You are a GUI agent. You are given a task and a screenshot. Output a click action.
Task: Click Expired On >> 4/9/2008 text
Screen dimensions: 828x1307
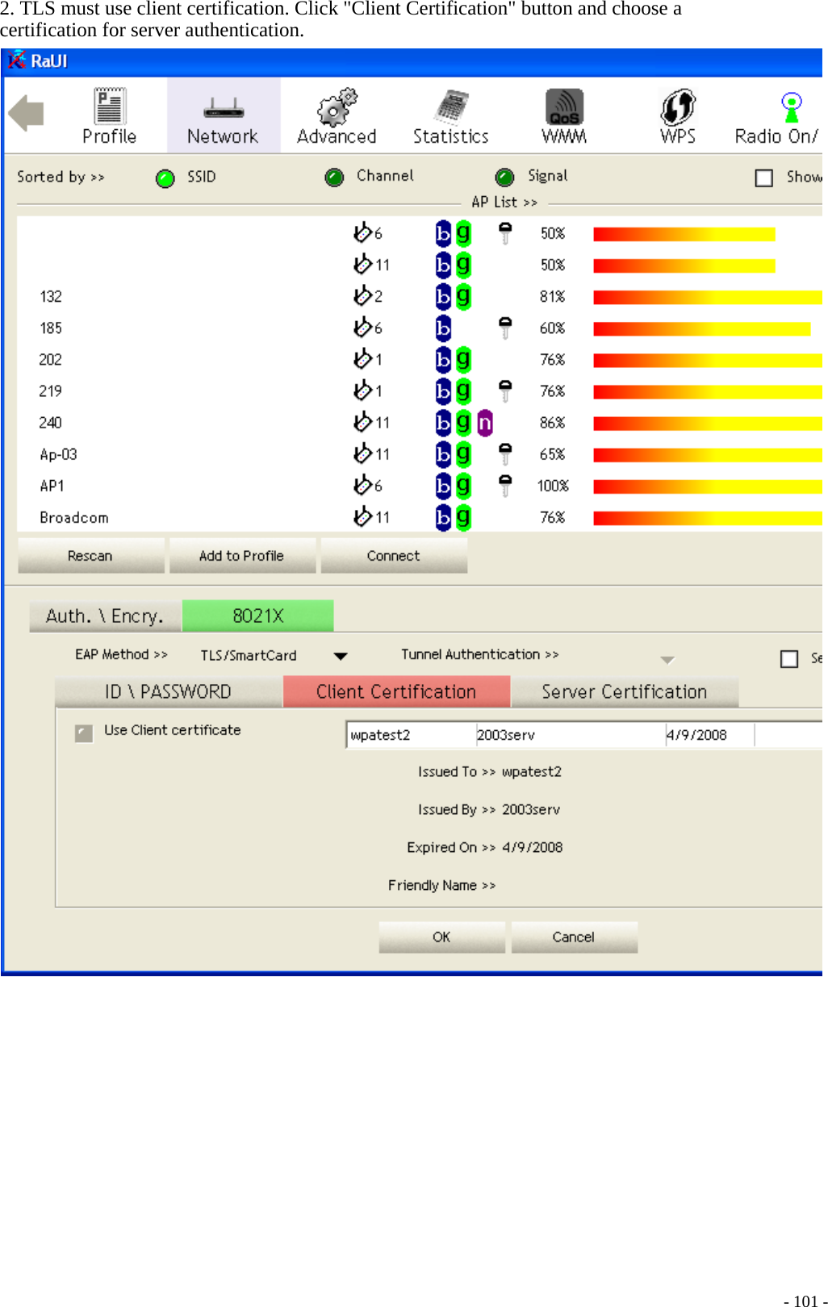pos(485,848)
